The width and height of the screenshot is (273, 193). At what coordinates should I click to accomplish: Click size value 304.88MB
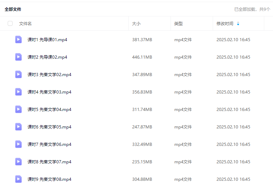[142, 179]
